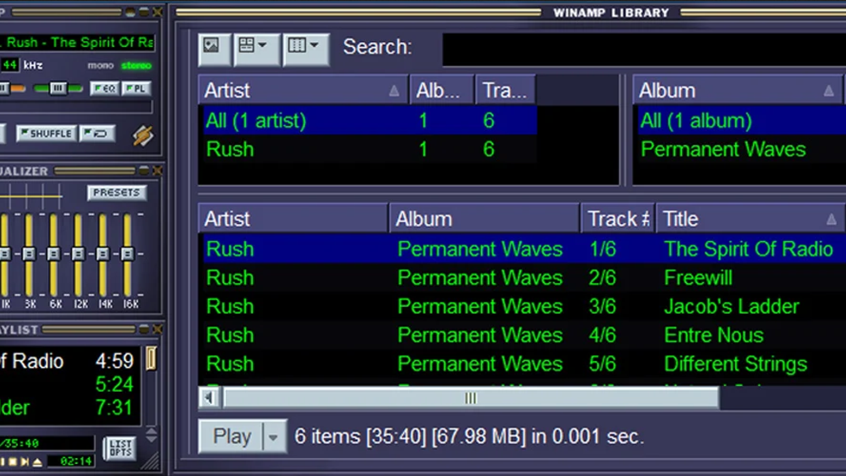Viewport: 846px width, 476px height.
Task: Adjust the 16K equalizer band slider
Action: click(127, 254)
